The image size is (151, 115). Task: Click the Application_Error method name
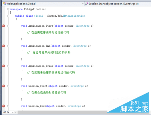41,66
